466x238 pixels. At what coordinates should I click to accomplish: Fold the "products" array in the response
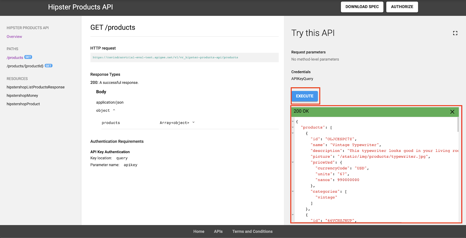pos(293,127)
